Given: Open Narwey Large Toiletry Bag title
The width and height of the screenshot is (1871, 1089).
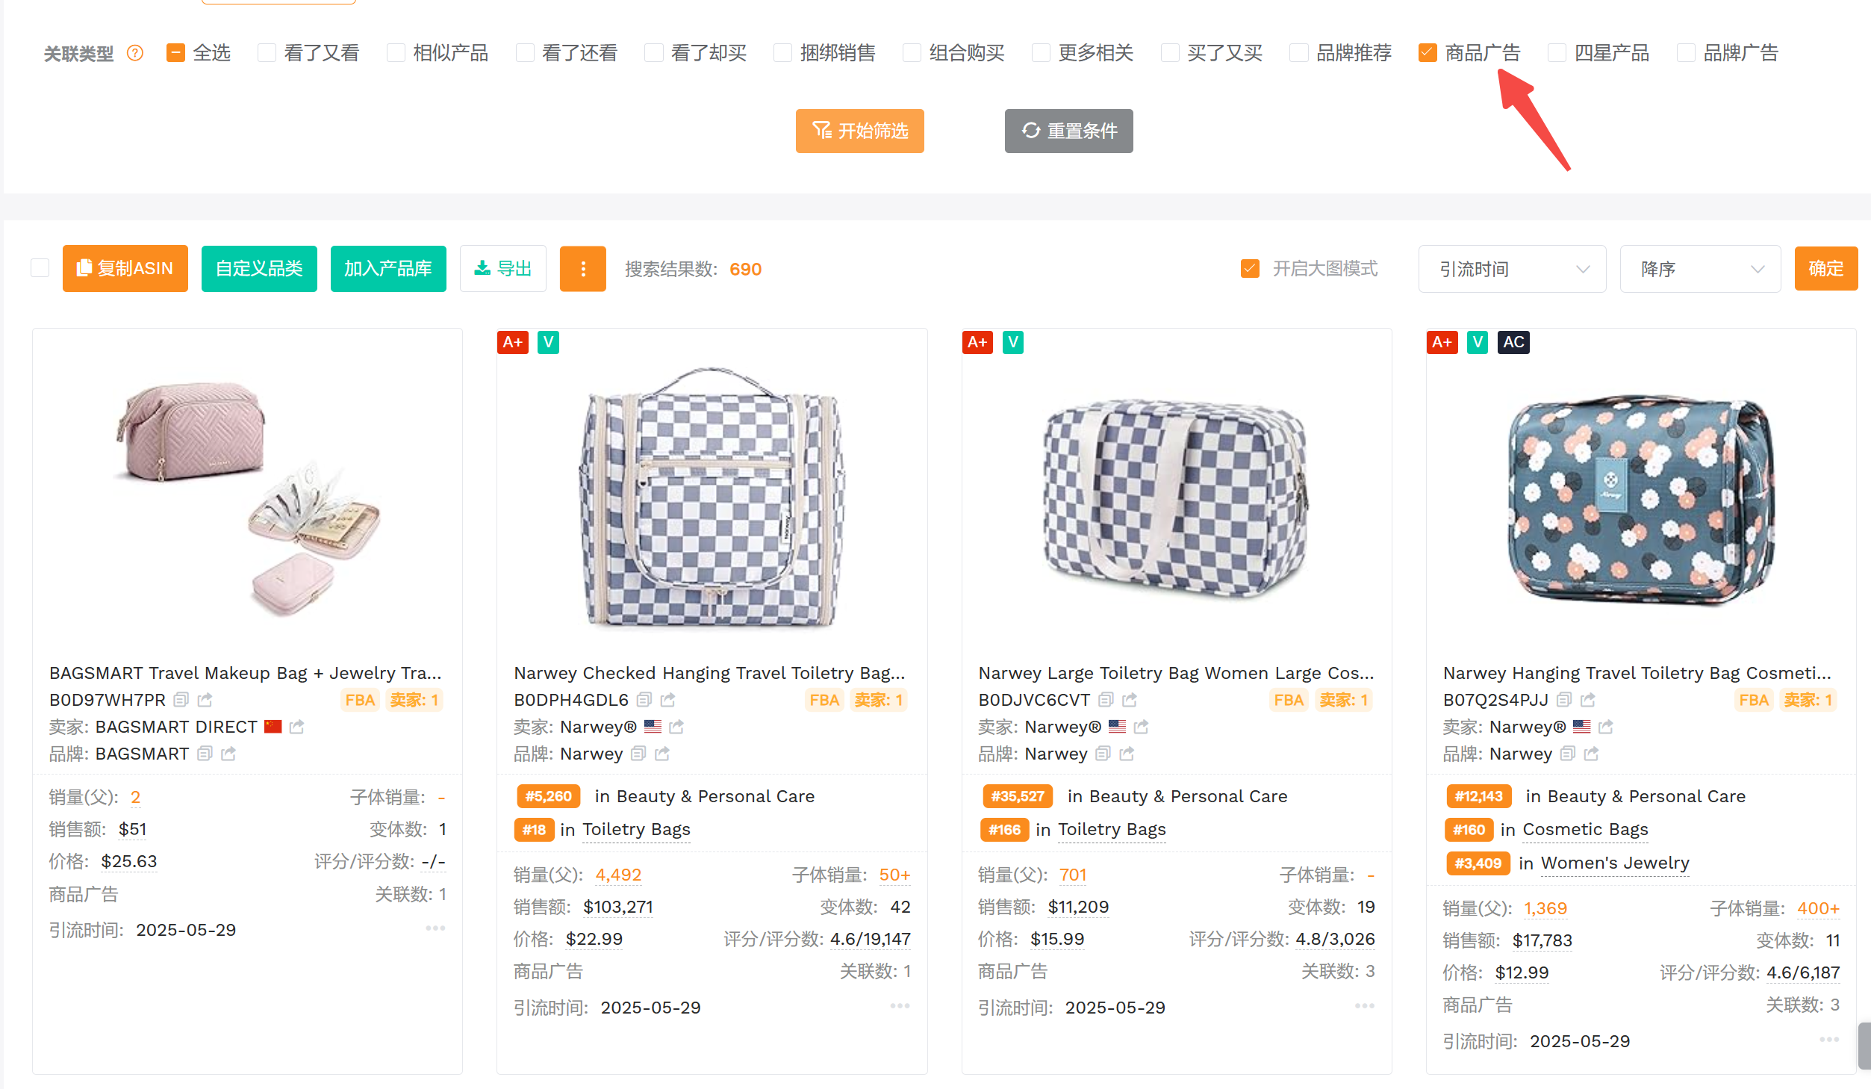Looking at the screenshot, I should click(1176, 673).
